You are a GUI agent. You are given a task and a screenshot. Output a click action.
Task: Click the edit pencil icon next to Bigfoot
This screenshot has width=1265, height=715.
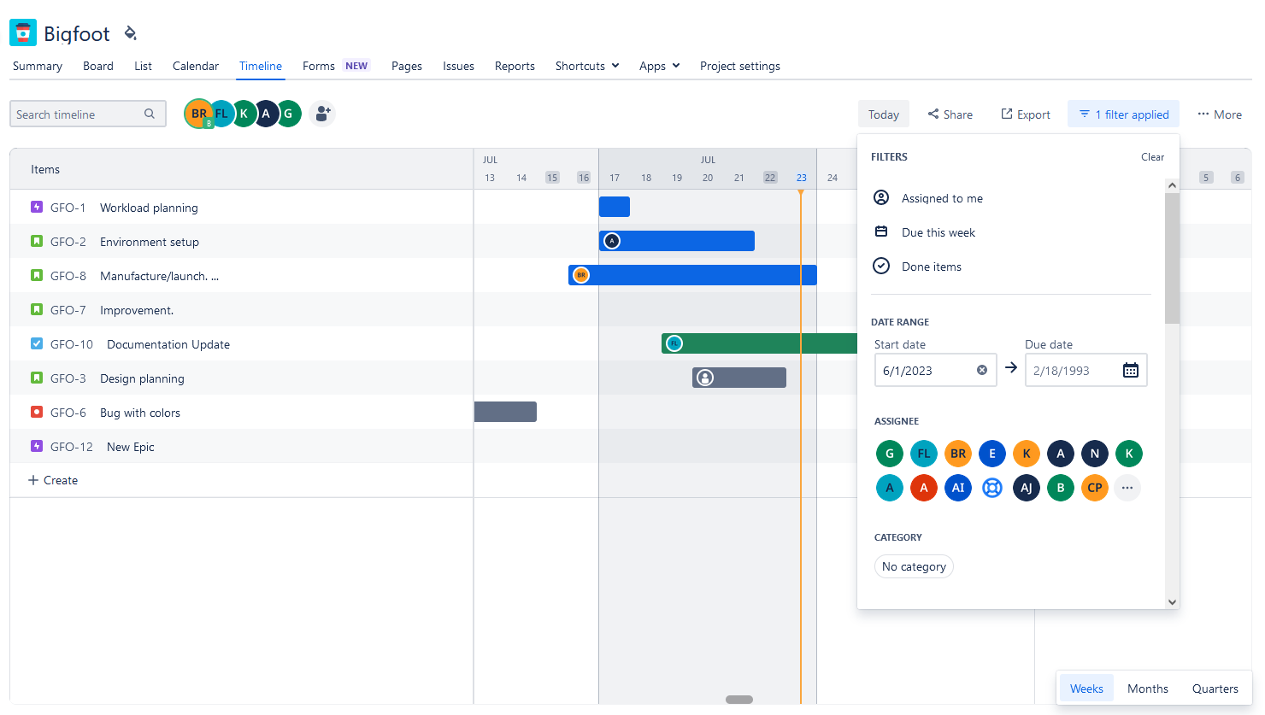(130, 32)
